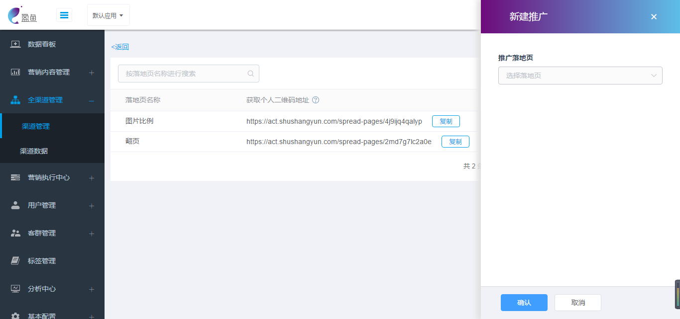Screen dimensions: 680x319
Task: Click the 图片比例 row name
Action: pos(139,121)
